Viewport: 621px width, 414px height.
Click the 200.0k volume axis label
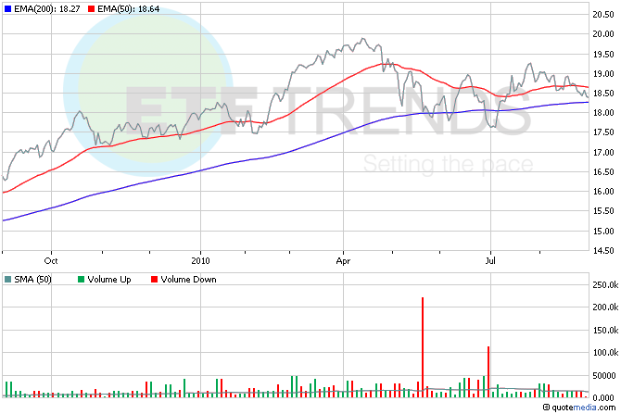[605, 307]
